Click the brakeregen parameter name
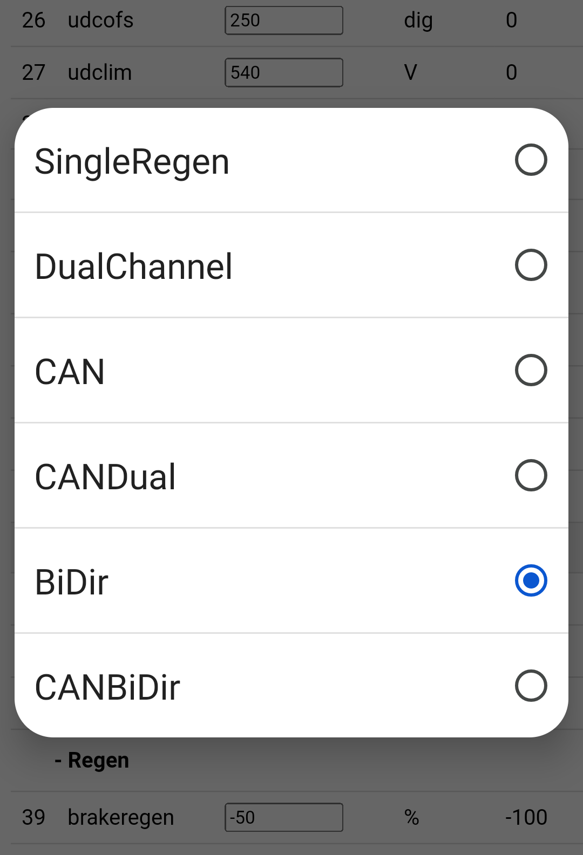The height and width of the screenshot is (855, 583). pyautogui.click(x=121, y=817)
